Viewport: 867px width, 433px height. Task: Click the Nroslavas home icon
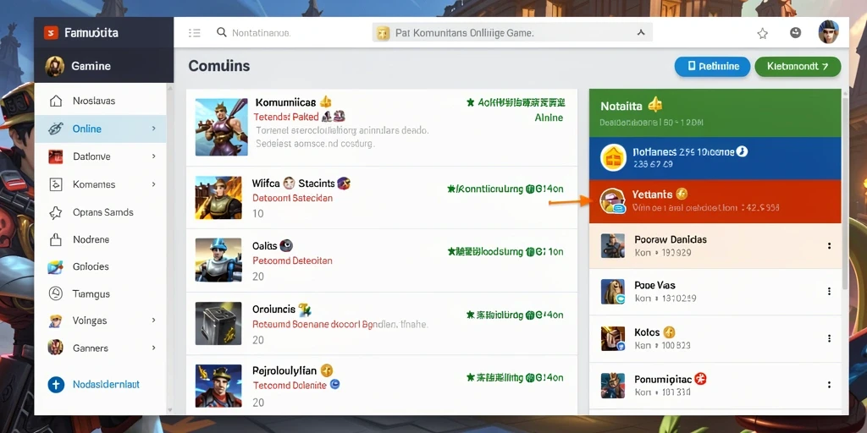tap(56, 101)
